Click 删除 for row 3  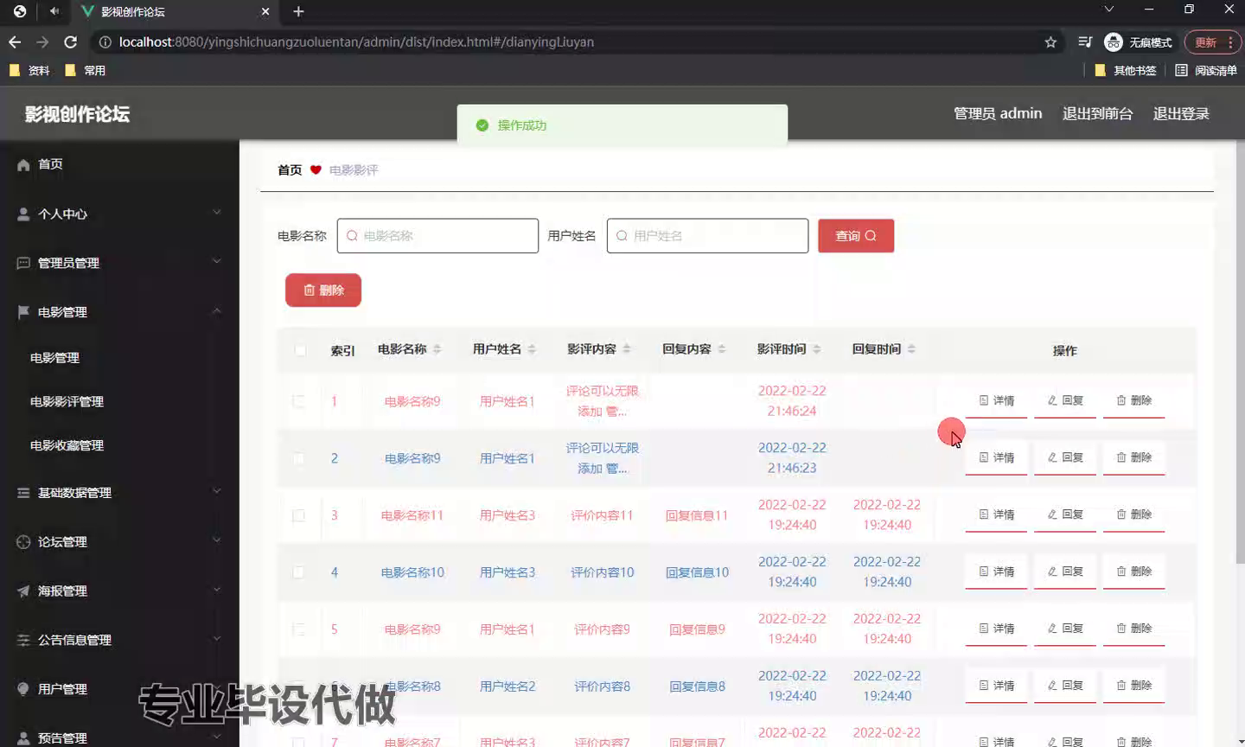click(x=1133, y=514)
